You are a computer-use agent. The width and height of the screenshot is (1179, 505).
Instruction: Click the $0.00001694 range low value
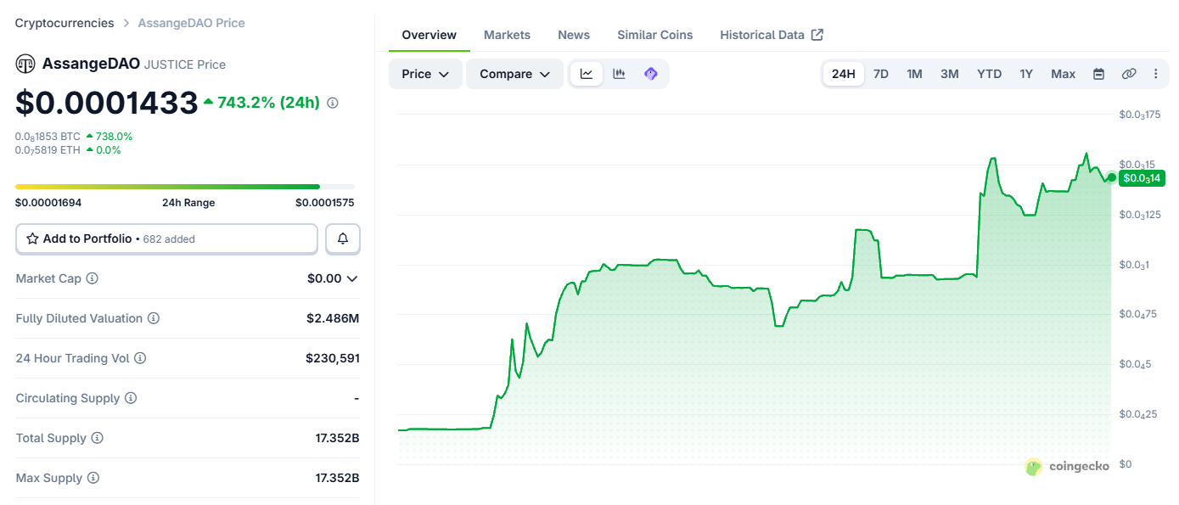click(48, 203)
